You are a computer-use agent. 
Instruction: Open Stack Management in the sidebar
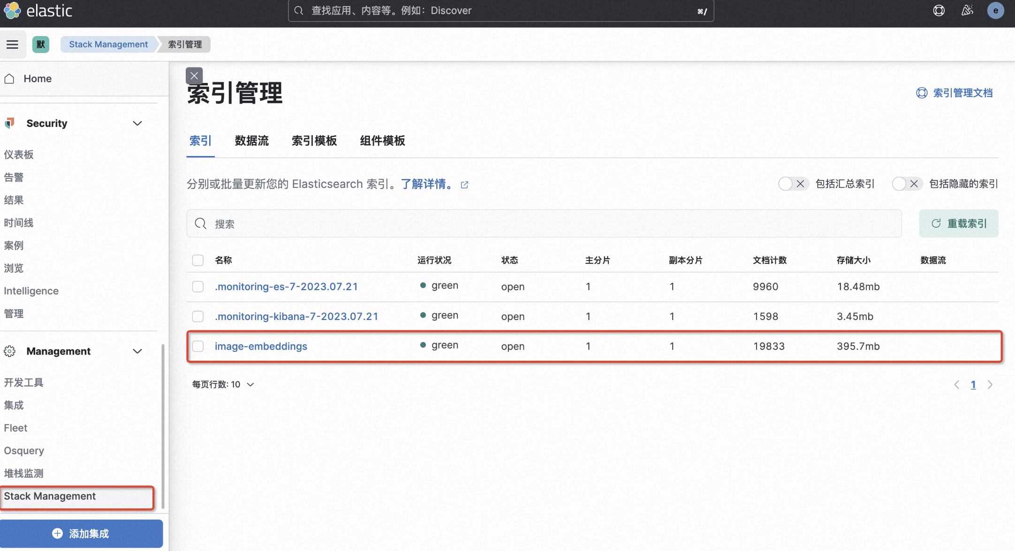tap(50, 496)
